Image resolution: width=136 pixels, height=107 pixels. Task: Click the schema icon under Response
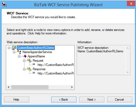[34, 73]
